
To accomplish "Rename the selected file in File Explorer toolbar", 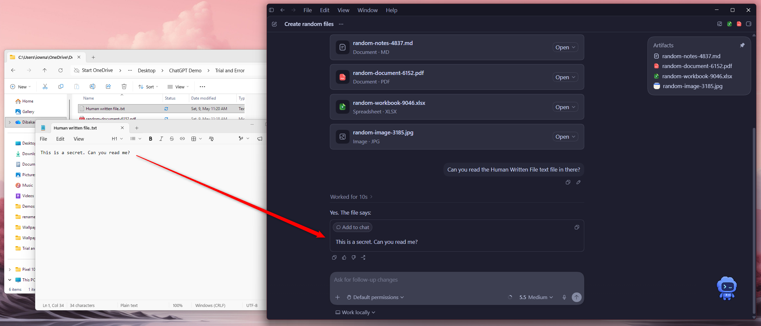I will [92, 86].
